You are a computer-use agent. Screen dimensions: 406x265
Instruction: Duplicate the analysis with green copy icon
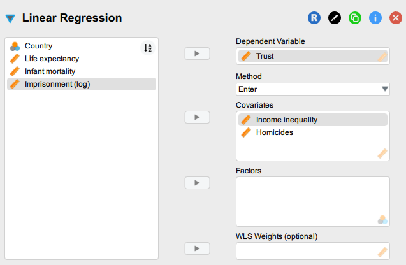(x=355, y=18)
